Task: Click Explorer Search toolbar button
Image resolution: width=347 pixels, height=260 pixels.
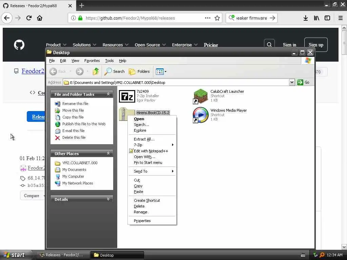Action: click(x=115, y=71)
